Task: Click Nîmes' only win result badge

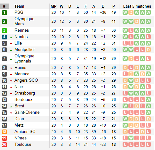Action: point(131,138)
